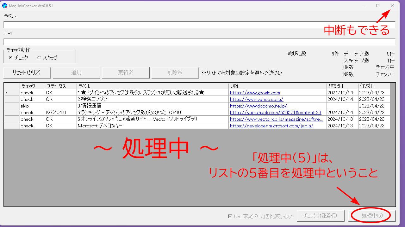
Task: Click the skip cell in docomo row
Action: (x=32, y=106)
